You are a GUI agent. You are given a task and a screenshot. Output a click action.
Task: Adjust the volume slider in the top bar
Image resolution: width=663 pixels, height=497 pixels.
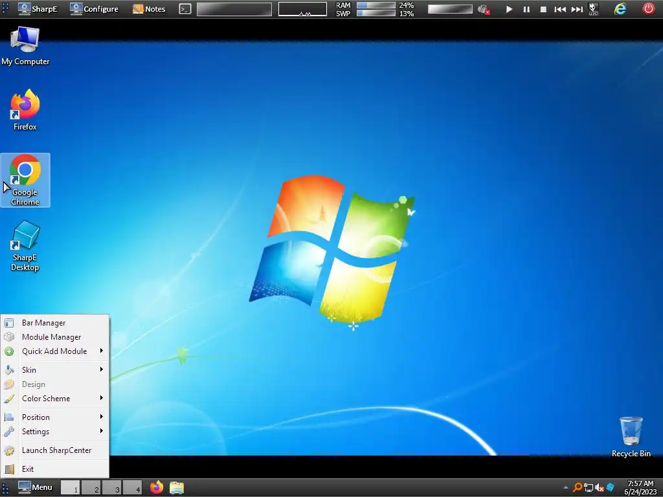pos(450,9)
